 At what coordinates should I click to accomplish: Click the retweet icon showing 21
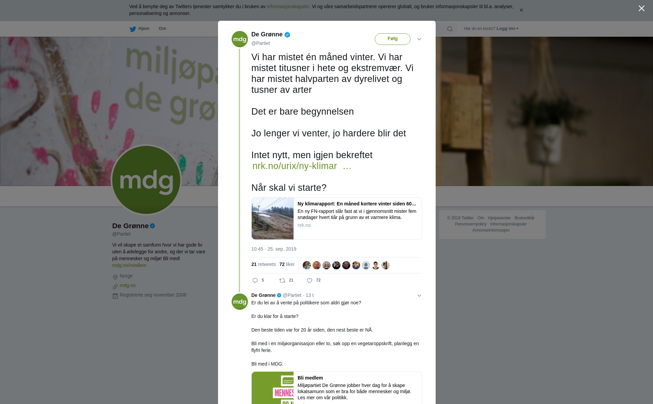click(282, 281)
